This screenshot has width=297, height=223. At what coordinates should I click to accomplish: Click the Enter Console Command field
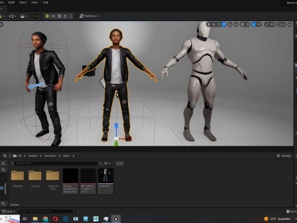pos(46,211)
